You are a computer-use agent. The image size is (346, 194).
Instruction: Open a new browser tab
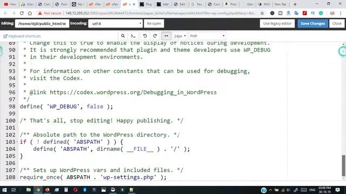tap(295, 4)
